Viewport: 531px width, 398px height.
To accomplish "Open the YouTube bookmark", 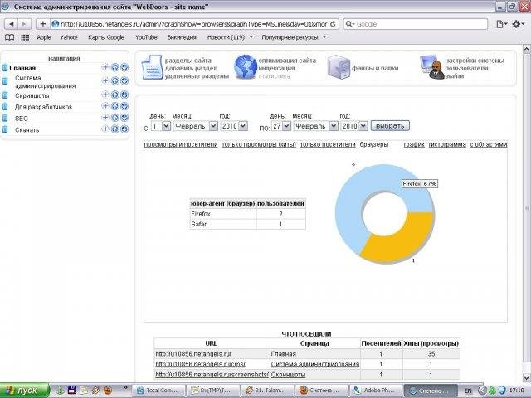I will tap(146, 37).
